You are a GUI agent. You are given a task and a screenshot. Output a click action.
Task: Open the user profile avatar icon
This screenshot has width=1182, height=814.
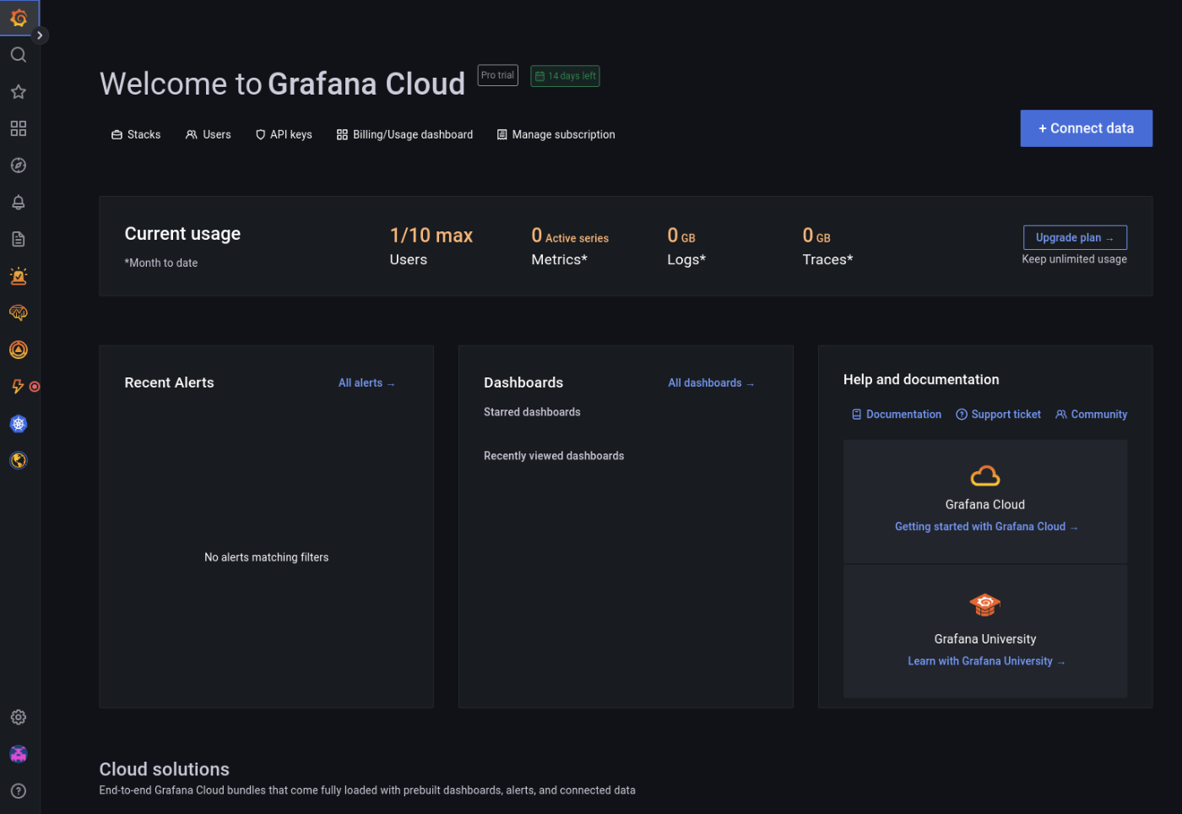[19, 754]
